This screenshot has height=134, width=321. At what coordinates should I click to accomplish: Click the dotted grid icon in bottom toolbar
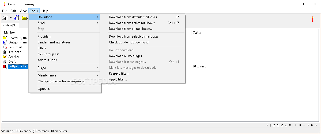click(290, 125)
